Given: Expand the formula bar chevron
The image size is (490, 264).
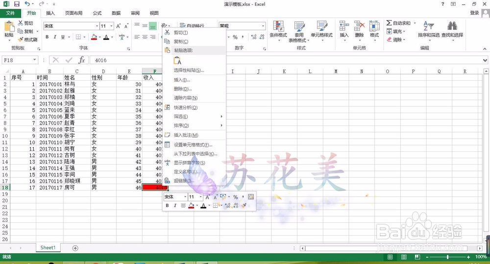Looking at the screenshot, I should click(485, 60).
